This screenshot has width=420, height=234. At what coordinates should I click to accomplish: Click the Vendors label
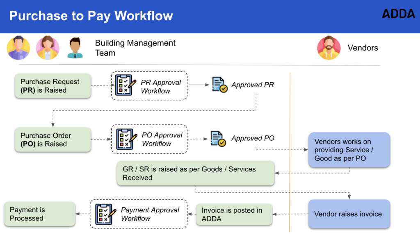coord(363,48)
